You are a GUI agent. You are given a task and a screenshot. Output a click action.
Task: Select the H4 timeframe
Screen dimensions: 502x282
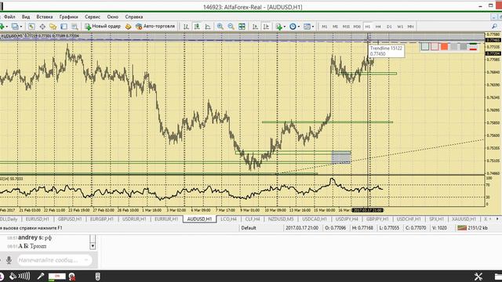click(378, 27)
